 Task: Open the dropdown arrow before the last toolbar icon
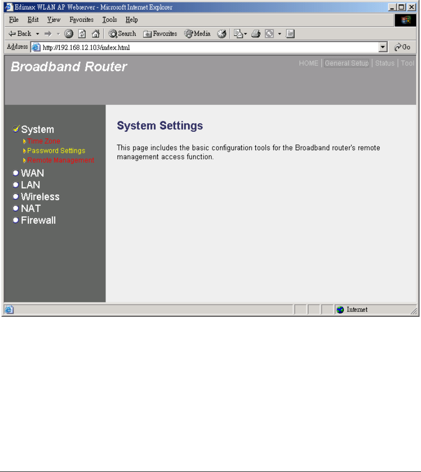tap(280, 34)
